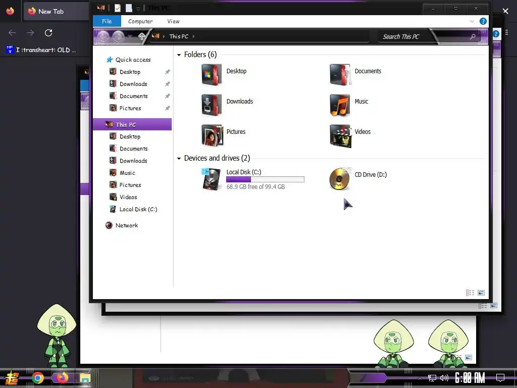Click the 68.9 GB free of 99.4 GB text
Viewport: 517px width, 388px height.
255,187
